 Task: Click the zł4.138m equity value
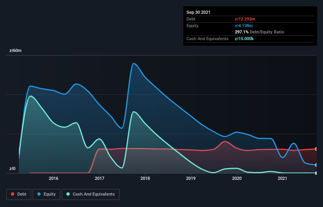[x=244, y=26]
